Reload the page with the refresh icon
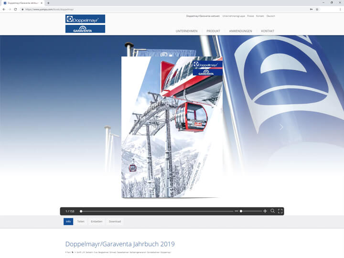The image size is (344, 258). point(15,10)
